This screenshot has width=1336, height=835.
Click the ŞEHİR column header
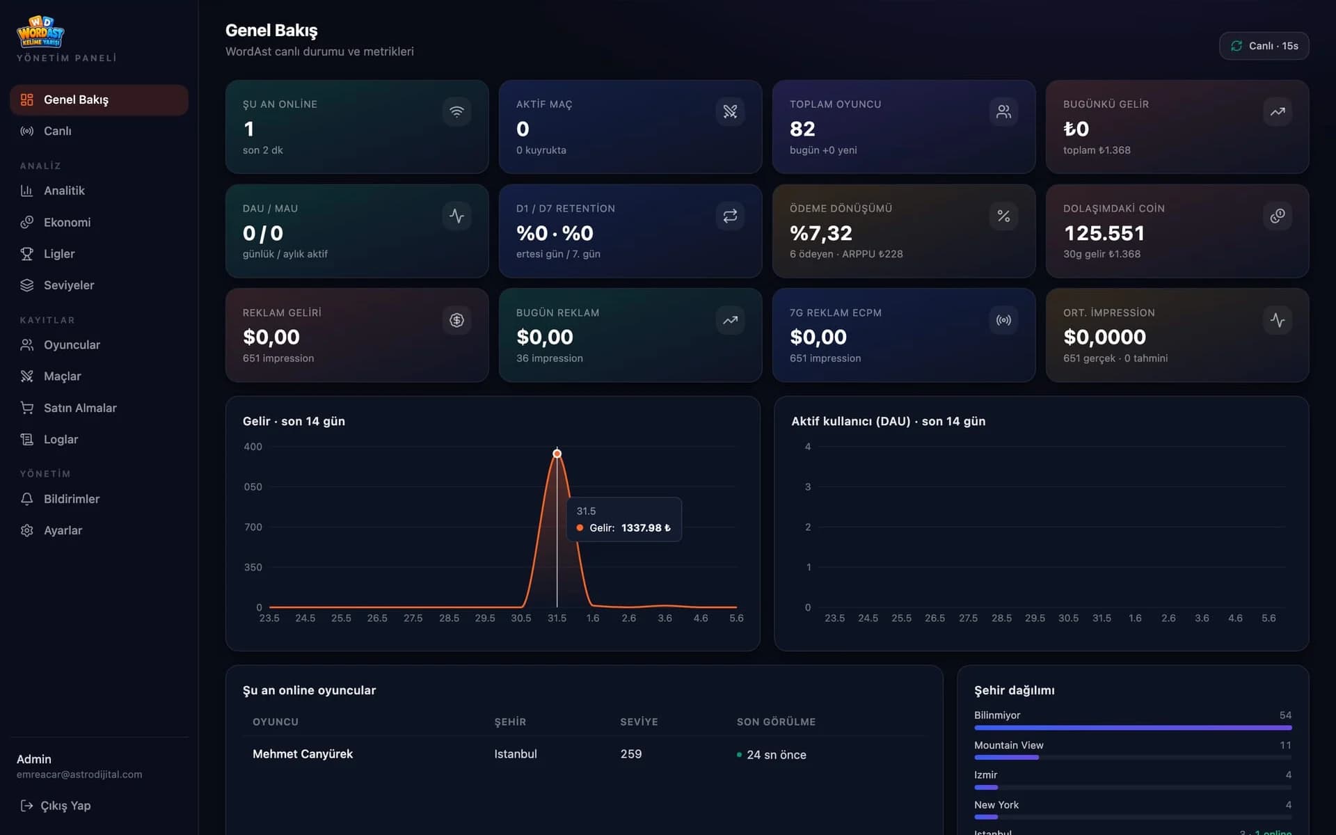tap(510, 722)
